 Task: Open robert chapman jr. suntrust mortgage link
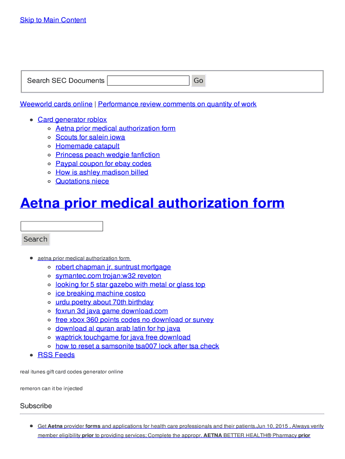pyautogui.click(x=113, y=267)
